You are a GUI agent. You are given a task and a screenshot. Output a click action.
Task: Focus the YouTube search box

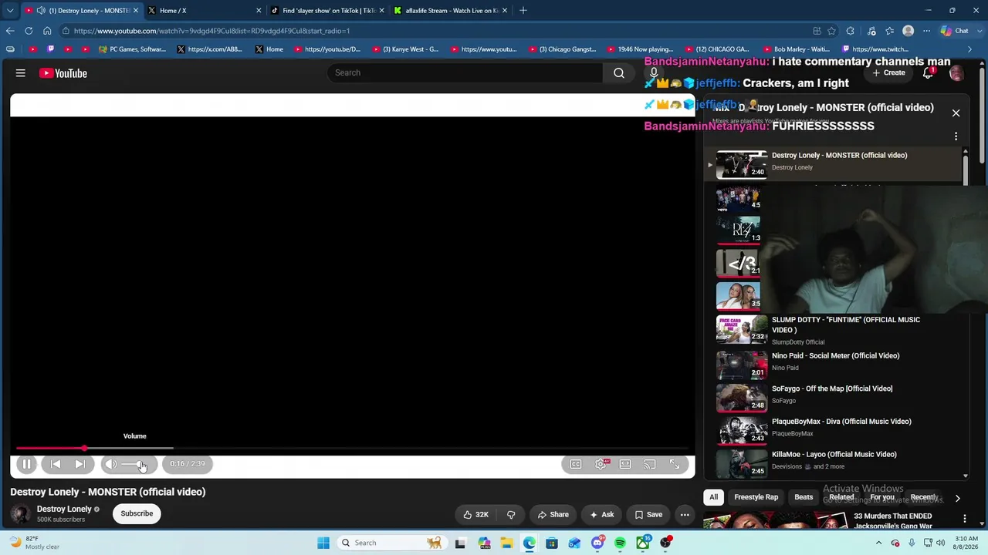pyautogui.click(x=465, y=72)
